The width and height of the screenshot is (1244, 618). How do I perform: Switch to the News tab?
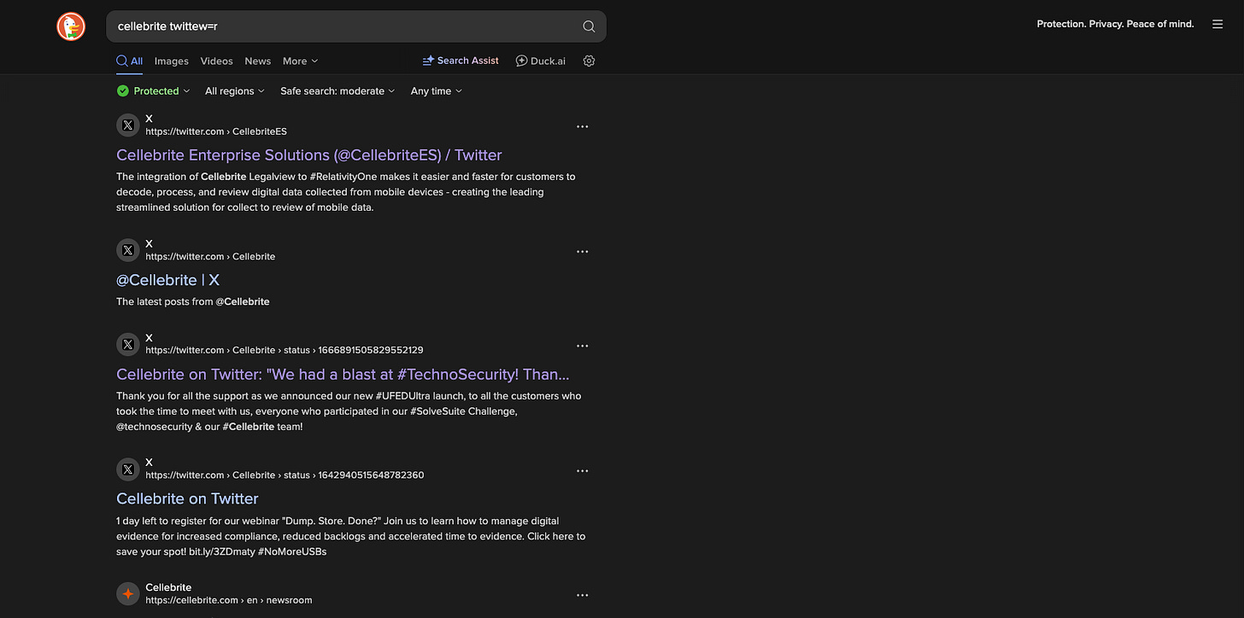(257, 61)
